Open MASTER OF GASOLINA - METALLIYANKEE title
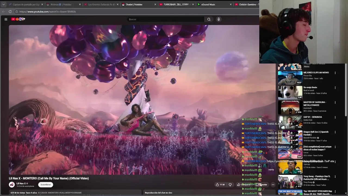Image resolution: width=348 pixels, height=196 pixels. (x=315, y=103)
